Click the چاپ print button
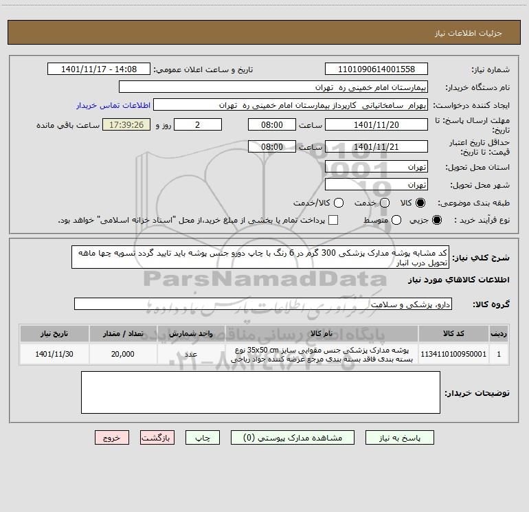529x512 pixels. click(203, 437)
